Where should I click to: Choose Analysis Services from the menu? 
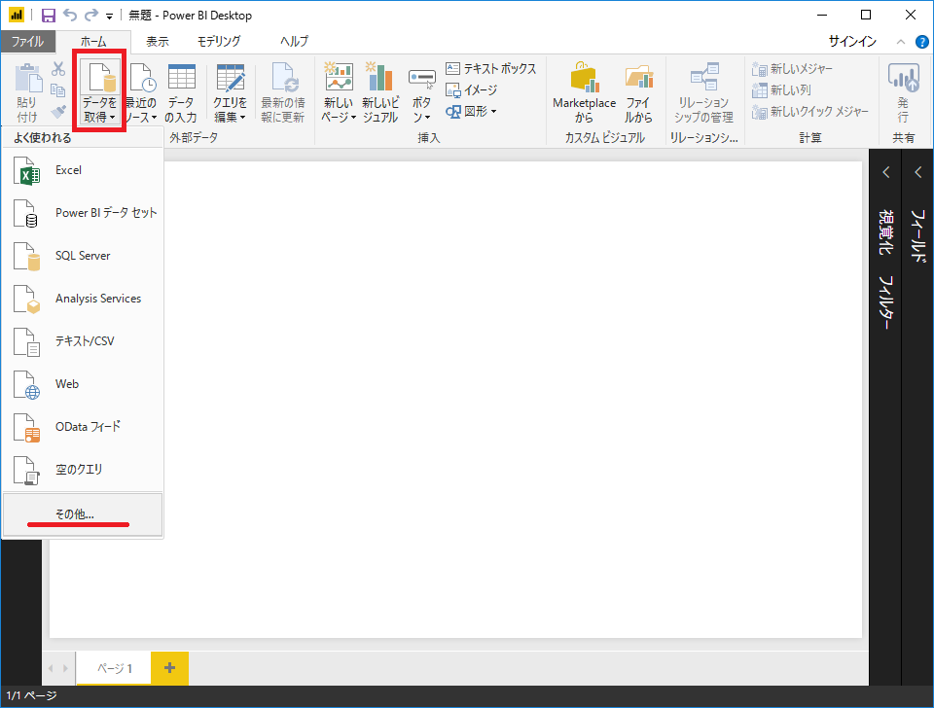coord(82,299)
